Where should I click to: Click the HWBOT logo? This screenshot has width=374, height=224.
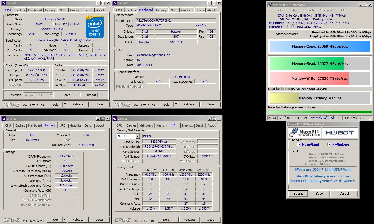tap(339, 133)
